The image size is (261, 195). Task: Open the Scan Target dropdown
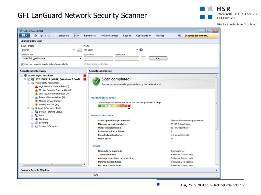(74, 50)
